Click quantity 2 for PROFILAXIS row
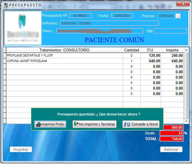Viewport: 192px width, 164px height. (x=131, y=55)
